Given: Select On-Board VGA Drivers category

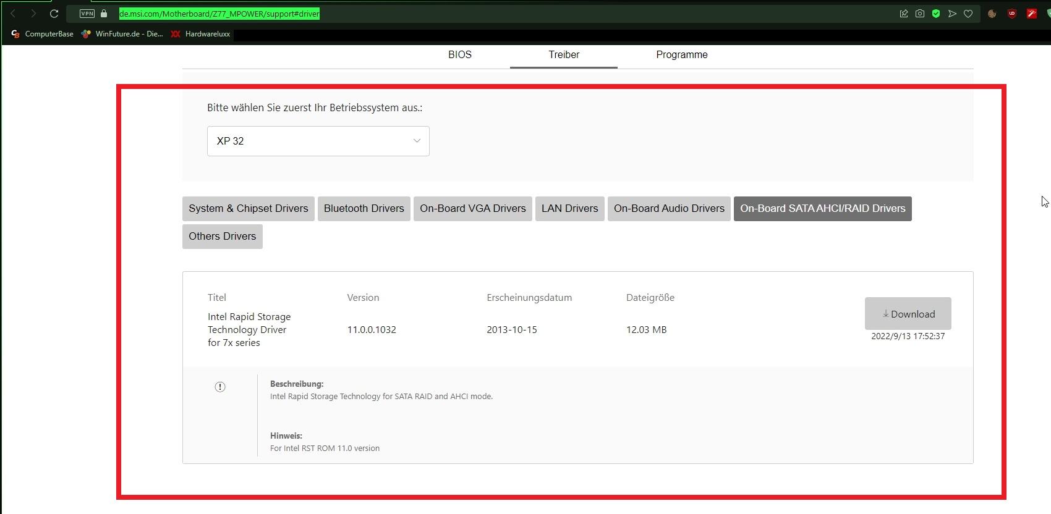Looking at the screenshot, I should click(473, 209).
